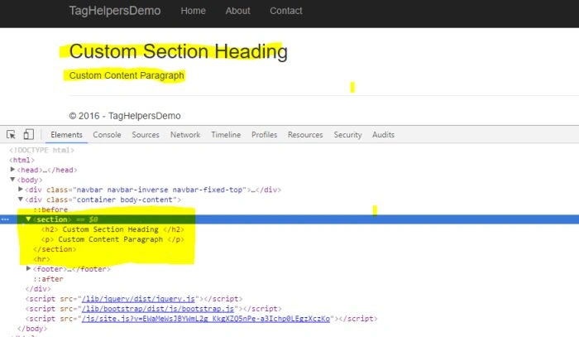Open the Security tab
Image resolution: width=579 pixels, height=337 pixels.
coord(348,134)
